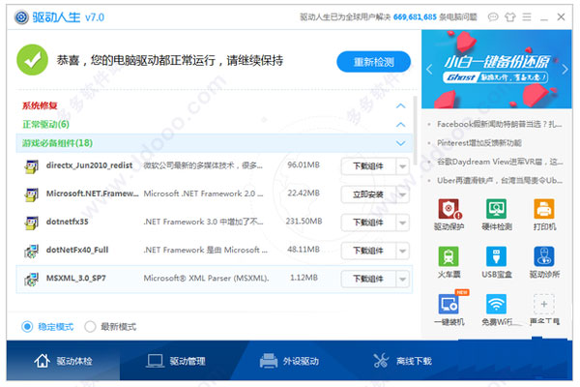Click the 重新检测 rescan button
Screen dimensions: 580x387
(373, 62)
